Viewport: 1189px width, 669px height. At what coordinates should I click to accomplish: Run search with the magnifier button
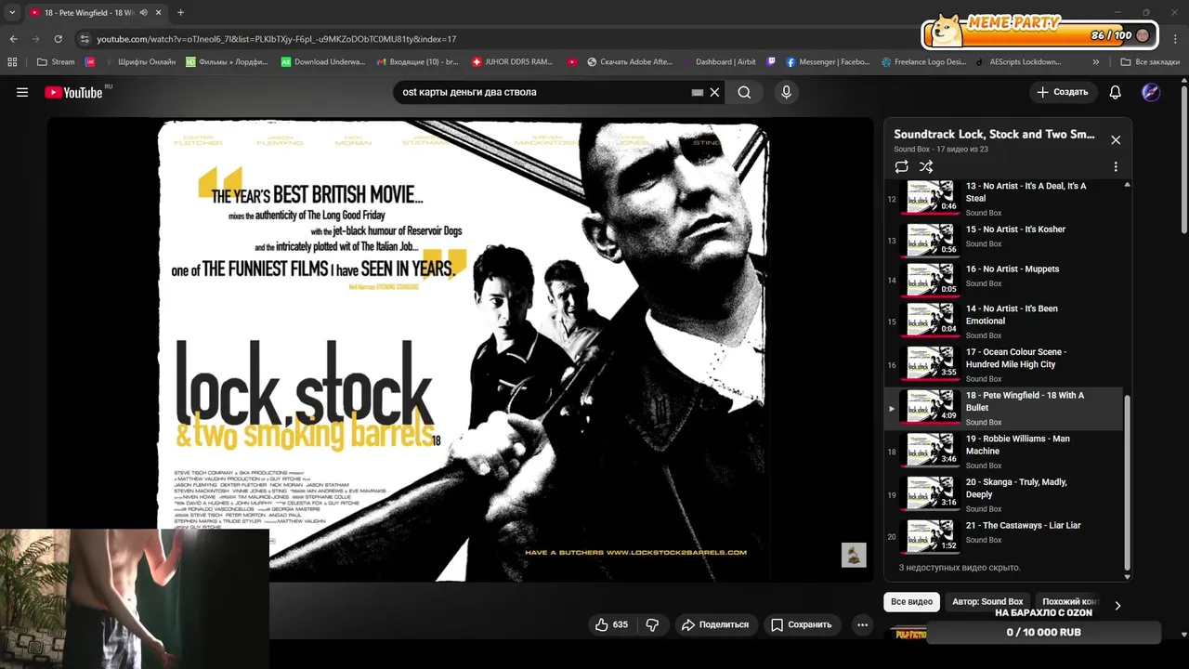click(x=744, y=92)
